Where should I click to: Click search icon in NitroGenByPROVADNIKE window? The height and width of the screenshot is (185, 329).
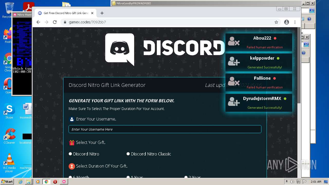pyautogui.click(x=312, y=11)
